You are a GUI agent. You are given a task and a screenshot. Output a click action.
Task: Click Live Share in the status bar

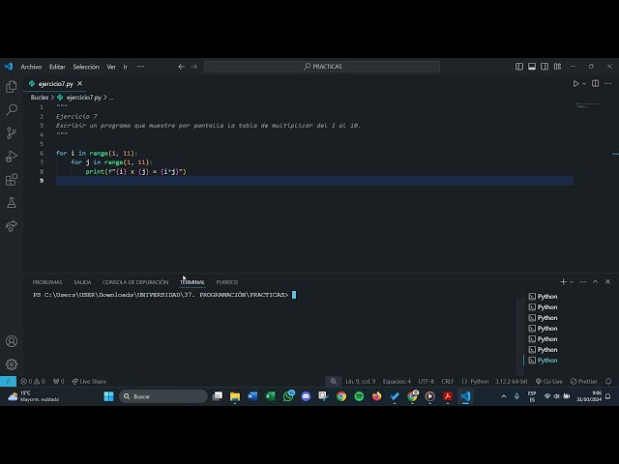pyautogui.click(x=89, y=381)
